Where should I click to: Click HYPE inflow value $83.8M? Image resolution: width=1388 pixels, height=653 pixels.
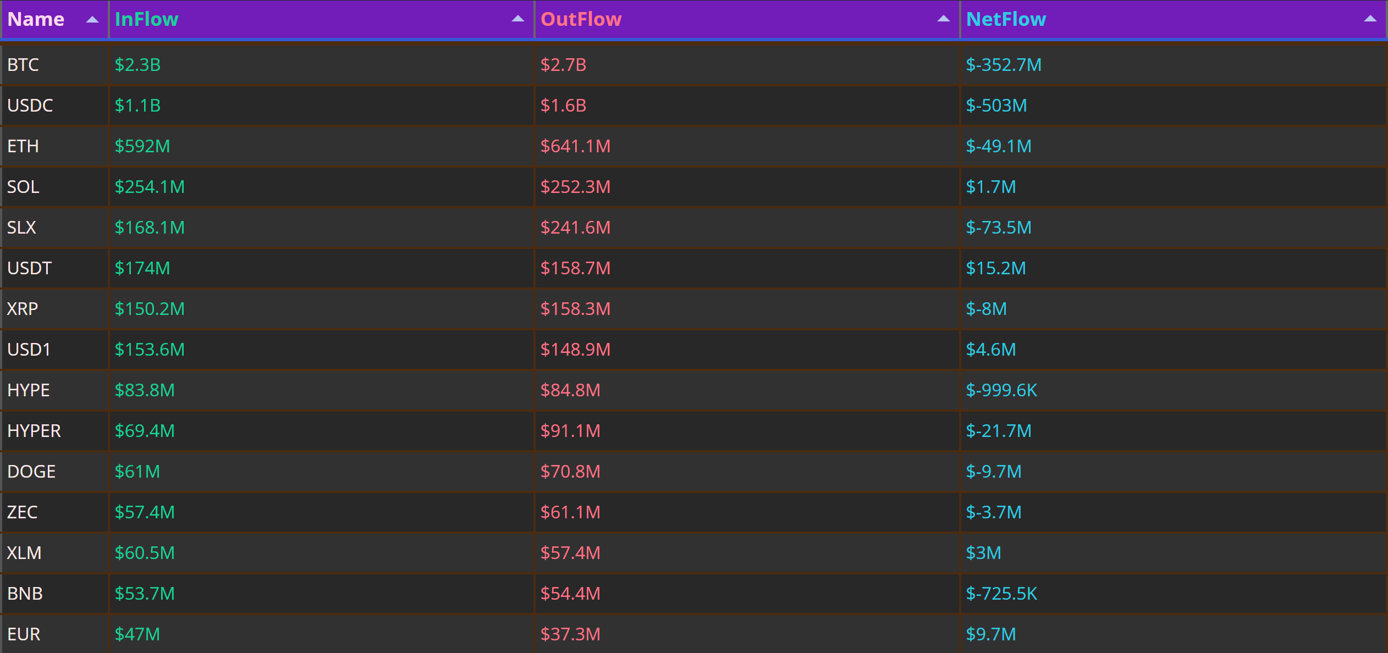point(145,390)
